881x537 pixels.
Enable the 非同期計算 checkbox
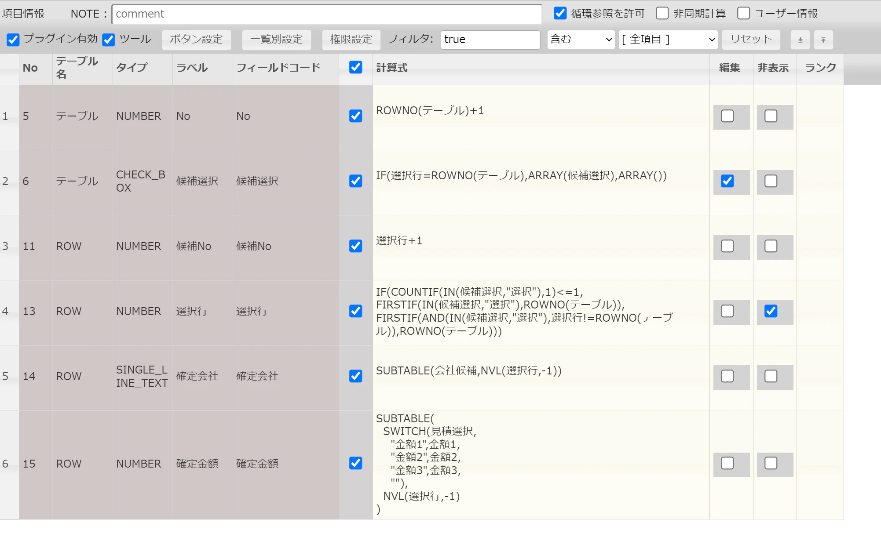pos(662,13)
